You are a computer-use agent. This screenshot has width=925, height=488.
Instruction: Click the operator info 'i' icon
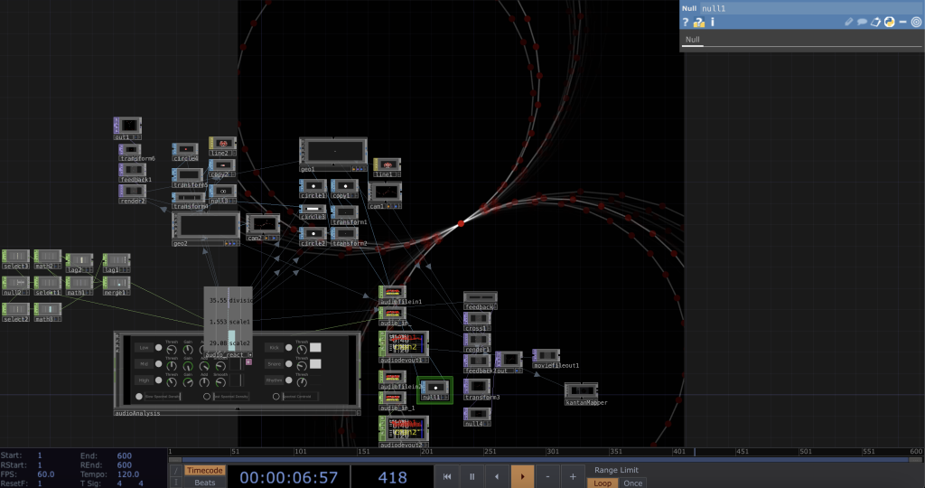(713, 22)
